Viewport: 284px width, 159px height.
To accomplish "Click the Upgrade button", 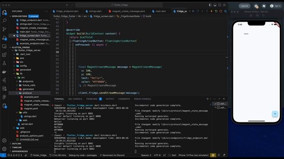I will [x=245, y=6].
